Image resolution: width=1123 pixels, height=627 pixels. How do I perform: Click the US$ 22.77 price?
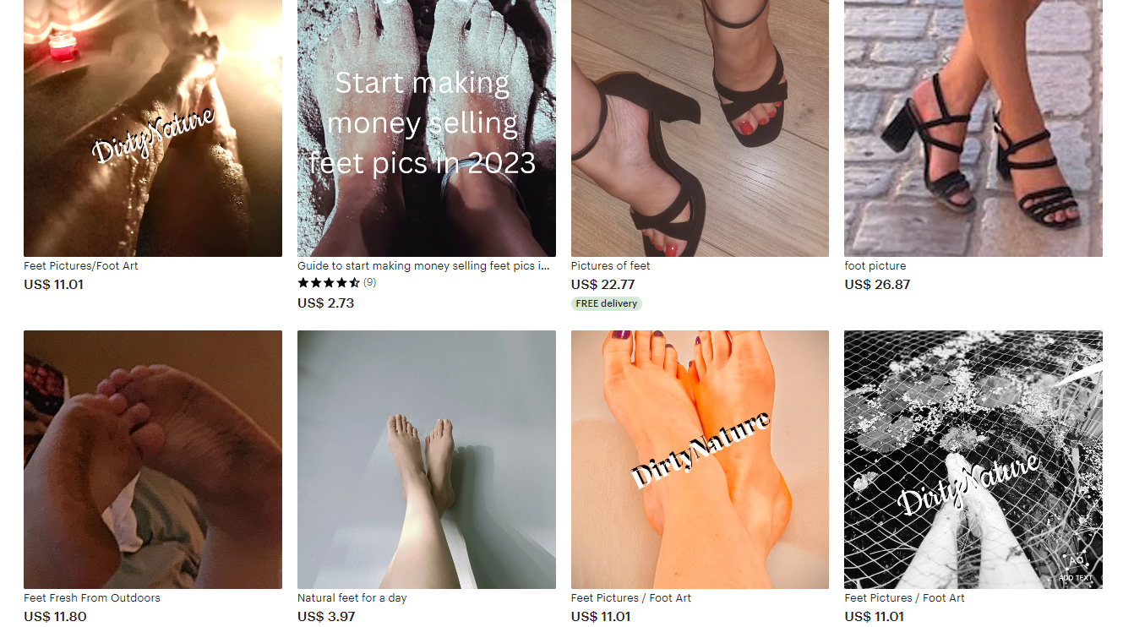(x=603, y=285)
